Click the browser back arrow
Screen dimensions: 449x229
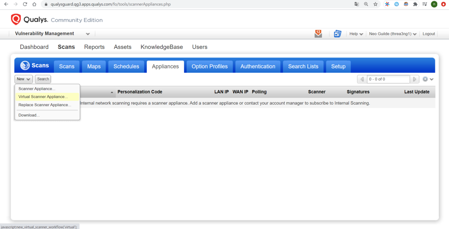[6, 4]
